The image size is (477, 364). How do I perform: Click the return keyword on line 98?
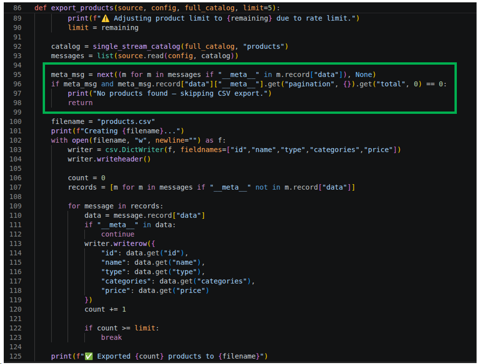coord(80,103)
